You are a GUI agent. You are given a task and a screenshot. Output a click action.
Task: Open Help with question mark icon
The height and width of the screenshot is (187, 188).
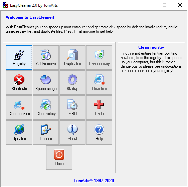99,133
